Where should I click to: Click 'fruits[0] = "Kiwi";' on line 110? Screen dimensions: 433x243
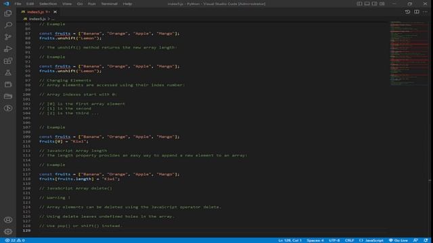click(64, 141)
